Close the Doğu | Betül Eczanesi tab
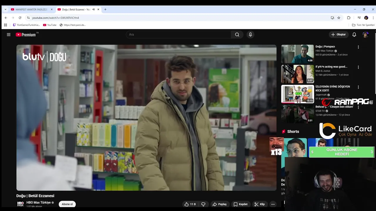Viewport: 376px width, 211px height. (98, 9)
